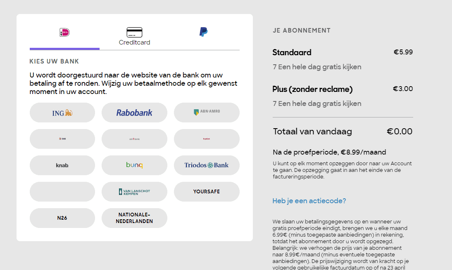452x270 pixels.
Task: Switch to the Creditcard payment tab
Action: (x=134, y=36)
